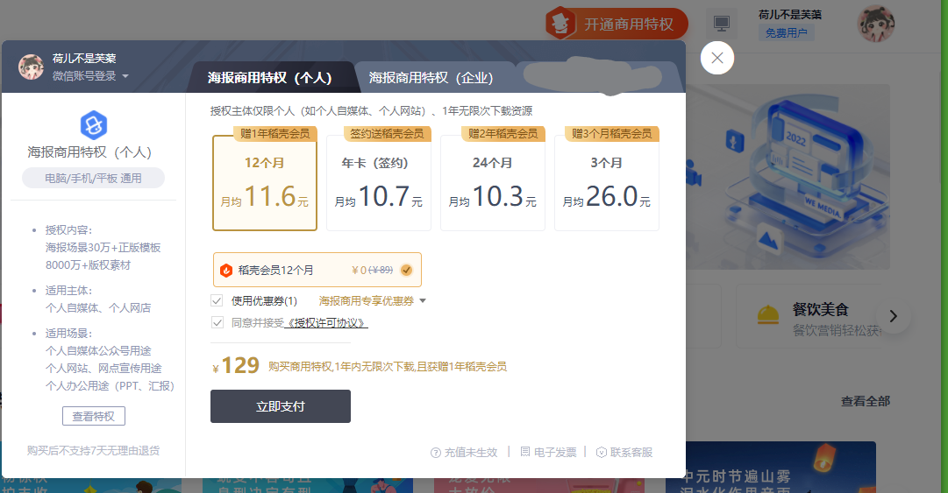948x493 pixels.
Task: Click the monitor icon in top bar
Action: click(721, 24)
